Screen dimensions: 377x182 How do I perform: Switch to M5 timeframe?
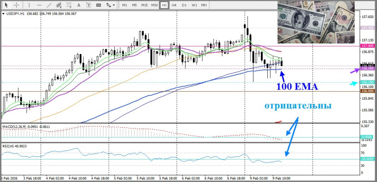134,5
